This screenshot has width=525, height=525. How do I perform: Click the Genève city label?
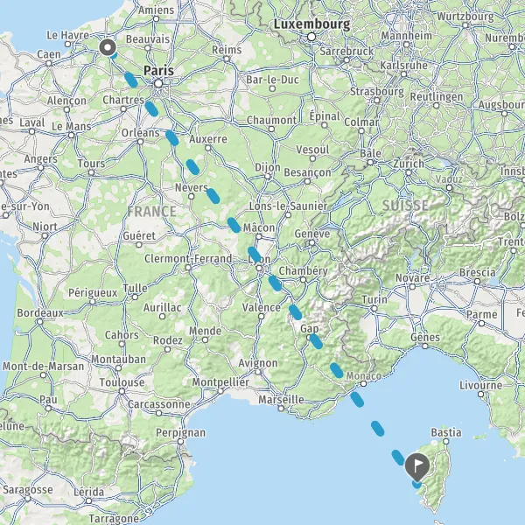coord(312,234)
